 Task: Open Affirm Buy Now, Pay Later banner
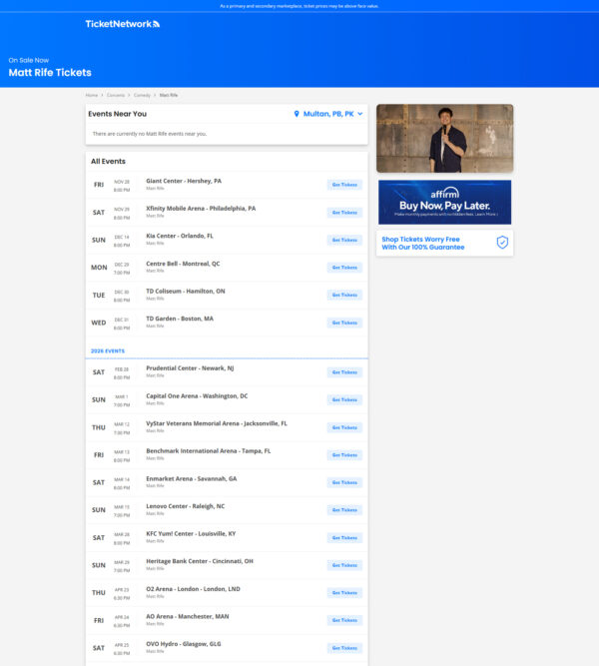point(444,204)
